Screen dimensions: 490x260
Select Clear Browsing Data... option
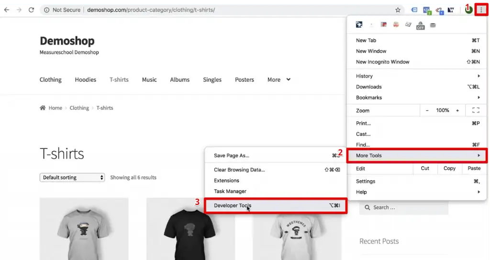[x=276, y=170]
